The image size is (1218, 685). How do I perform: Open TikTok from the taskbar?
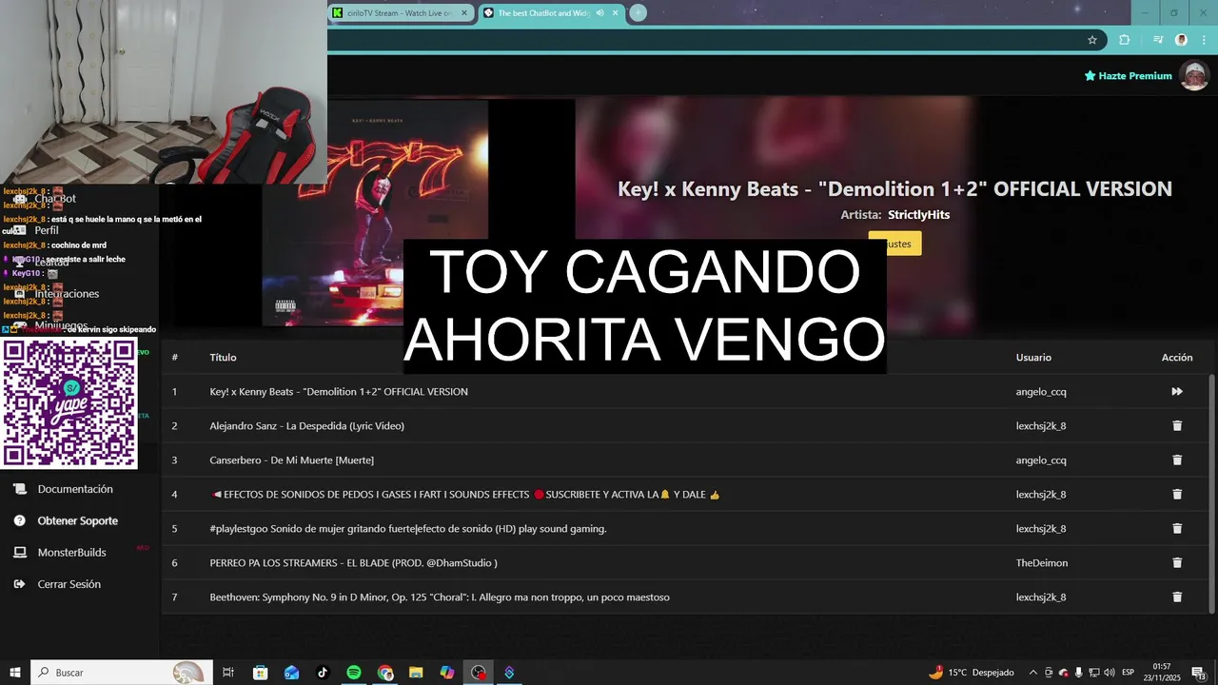(323, 673)
